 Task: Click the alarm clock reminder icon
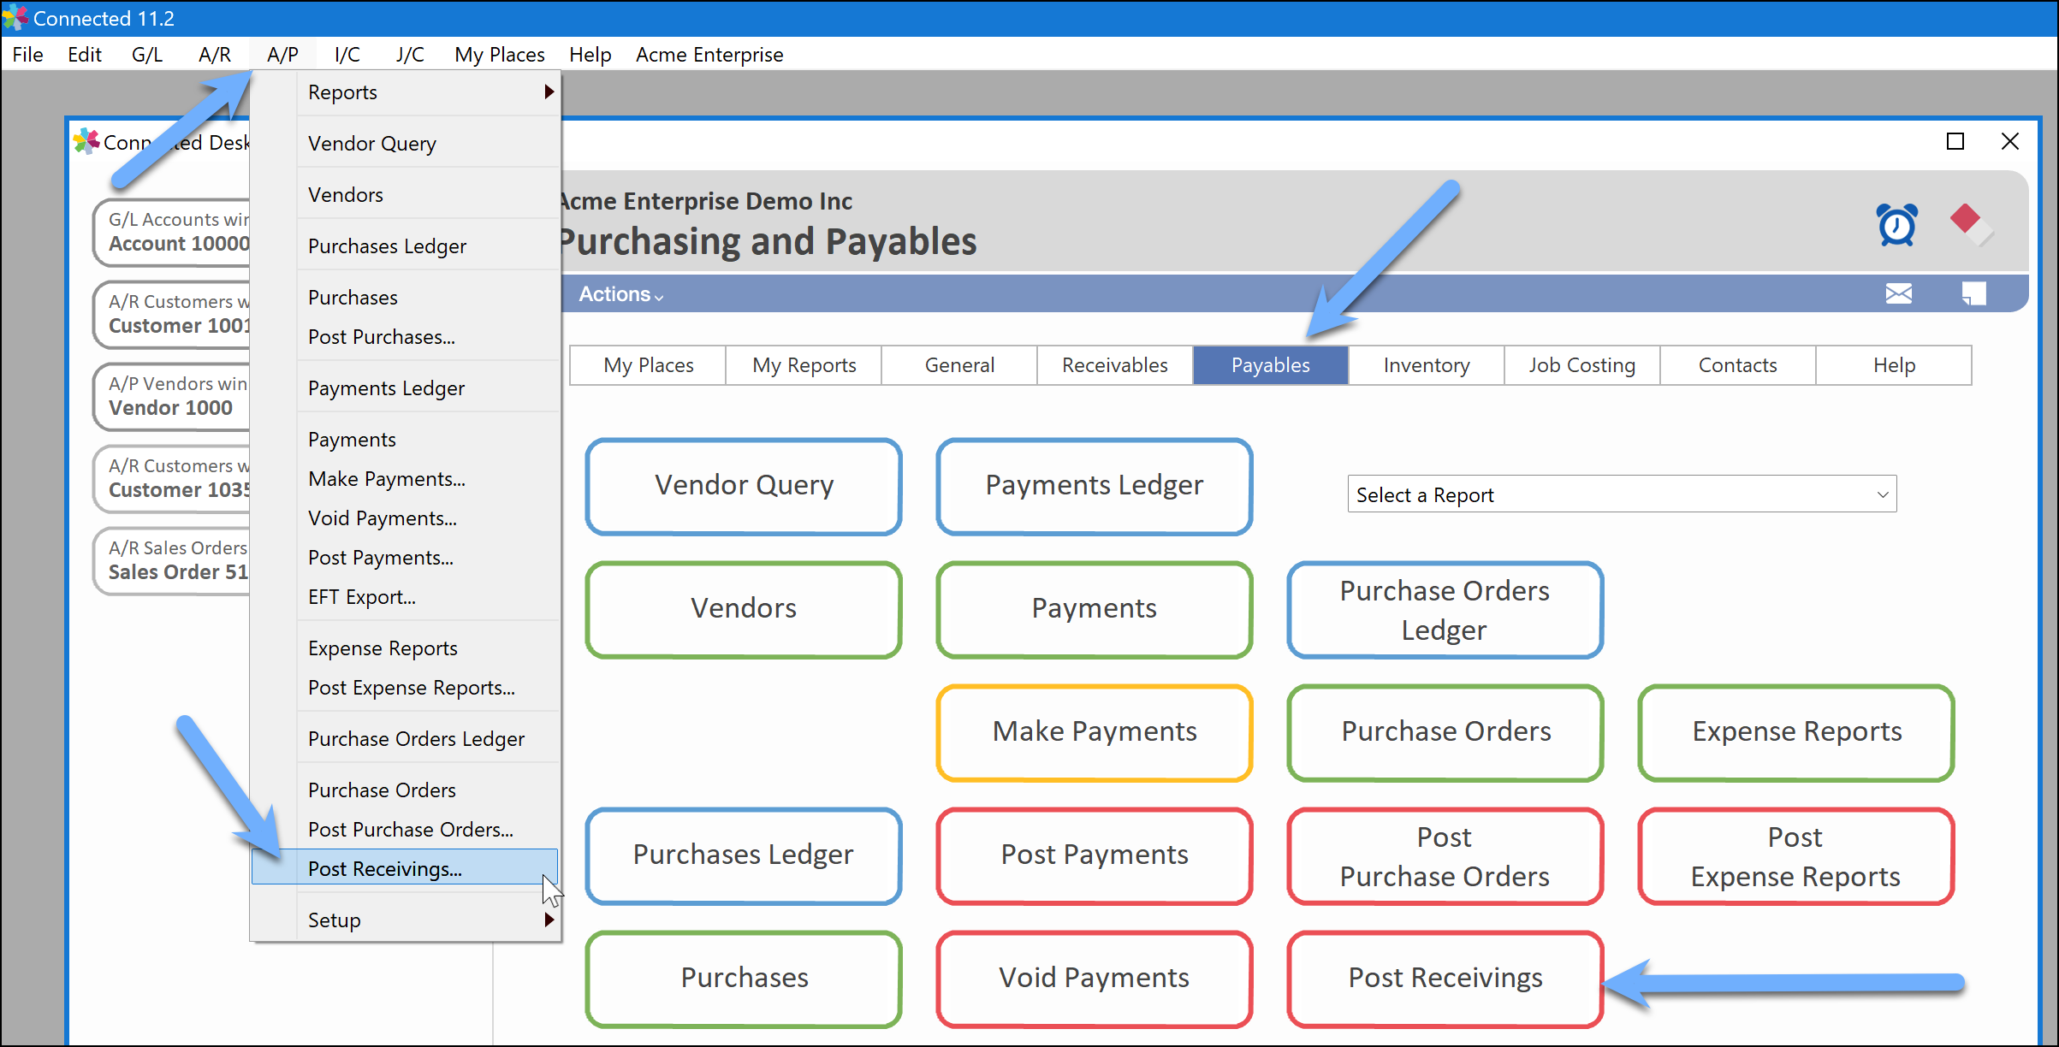coord(1896,225)
